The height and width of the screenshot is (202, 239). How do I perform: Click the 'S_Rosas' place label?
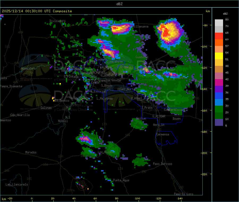pos(107,85)
